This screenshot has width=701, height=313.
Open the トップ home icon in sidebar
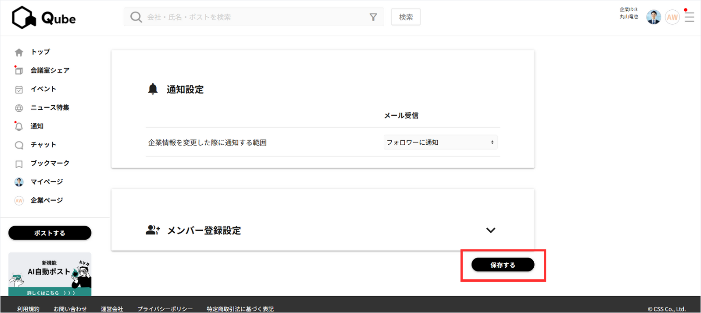coord(19,52)
